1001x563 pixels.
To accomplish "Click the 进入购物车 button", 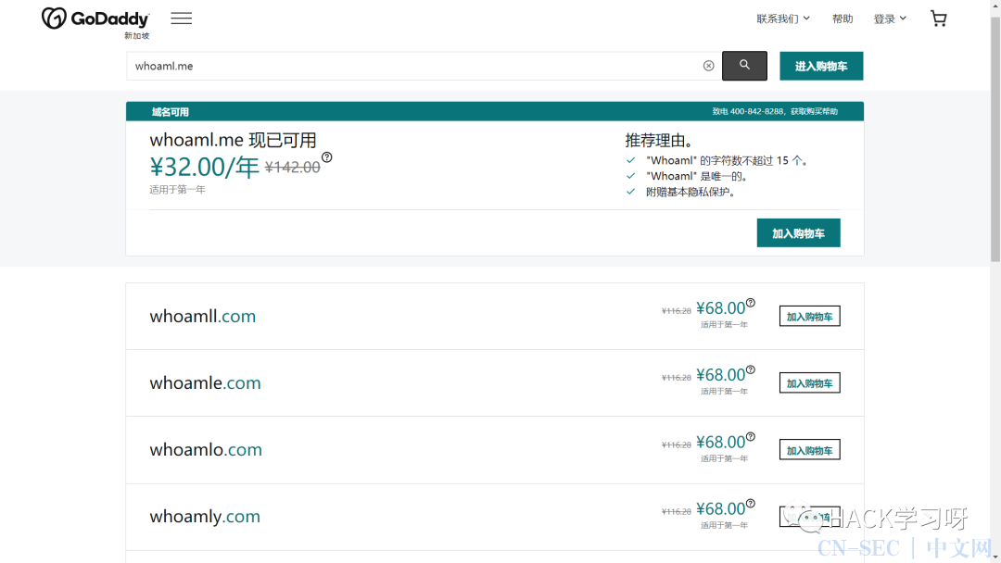I will click(820, 67).
